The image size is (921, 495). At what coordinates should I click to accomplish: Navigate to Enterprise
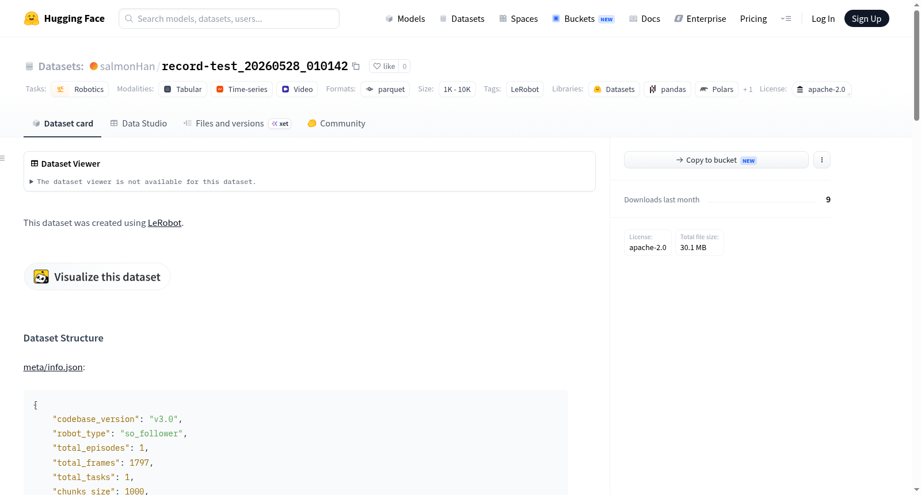point(700,18)
